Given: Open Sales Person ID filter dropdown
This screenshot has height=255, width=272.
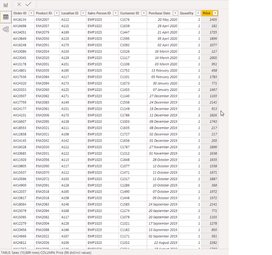Looking at the screenshot, I should point(116,13).
